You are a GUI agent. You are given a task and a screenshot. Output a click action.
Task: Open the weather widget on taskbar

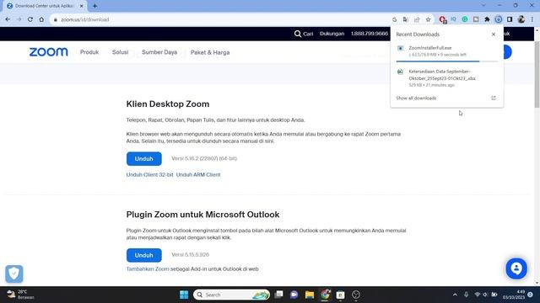(x=20, y=295)
